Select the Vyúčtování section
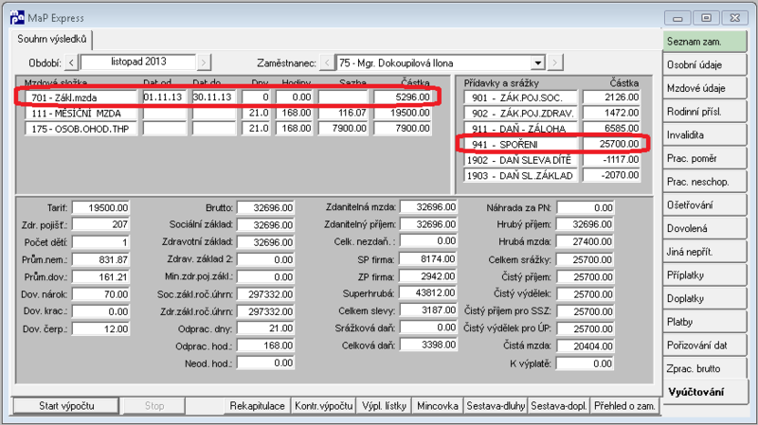 tap(704, 392)
